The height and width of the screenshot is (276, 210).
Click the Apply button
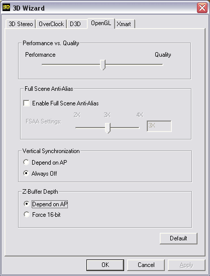tap(186, 265)
